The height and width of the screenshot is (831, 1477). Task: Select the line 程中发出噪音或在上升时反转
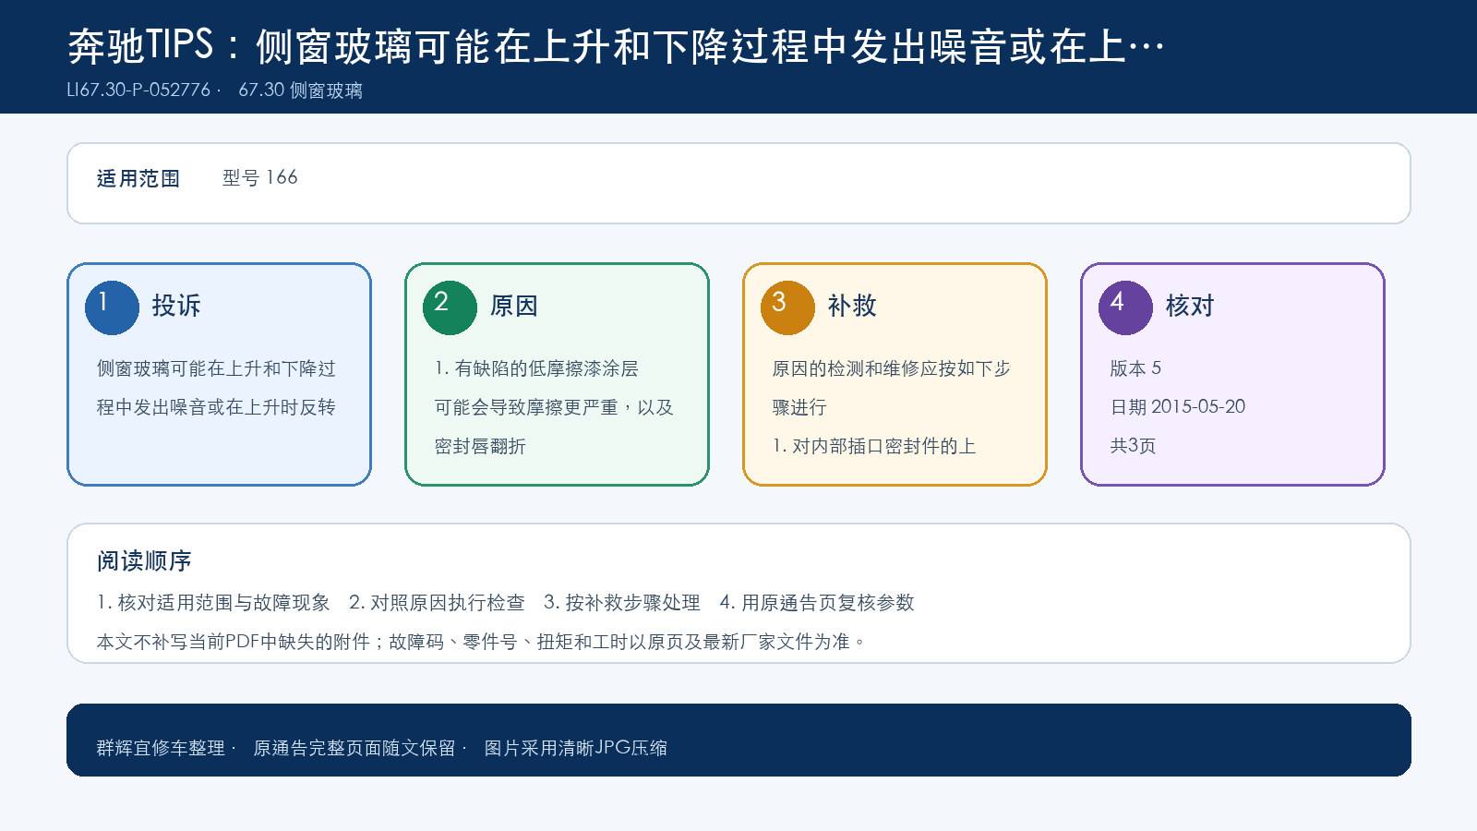(x=216, y=407)
